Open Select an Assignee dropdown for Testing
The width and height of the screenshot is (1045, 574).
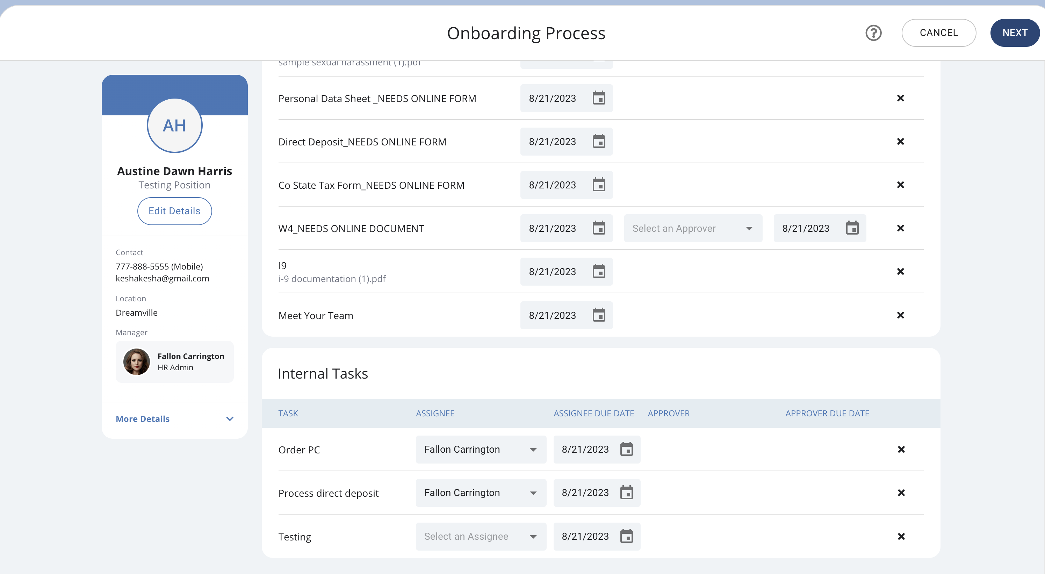point(481,536)
